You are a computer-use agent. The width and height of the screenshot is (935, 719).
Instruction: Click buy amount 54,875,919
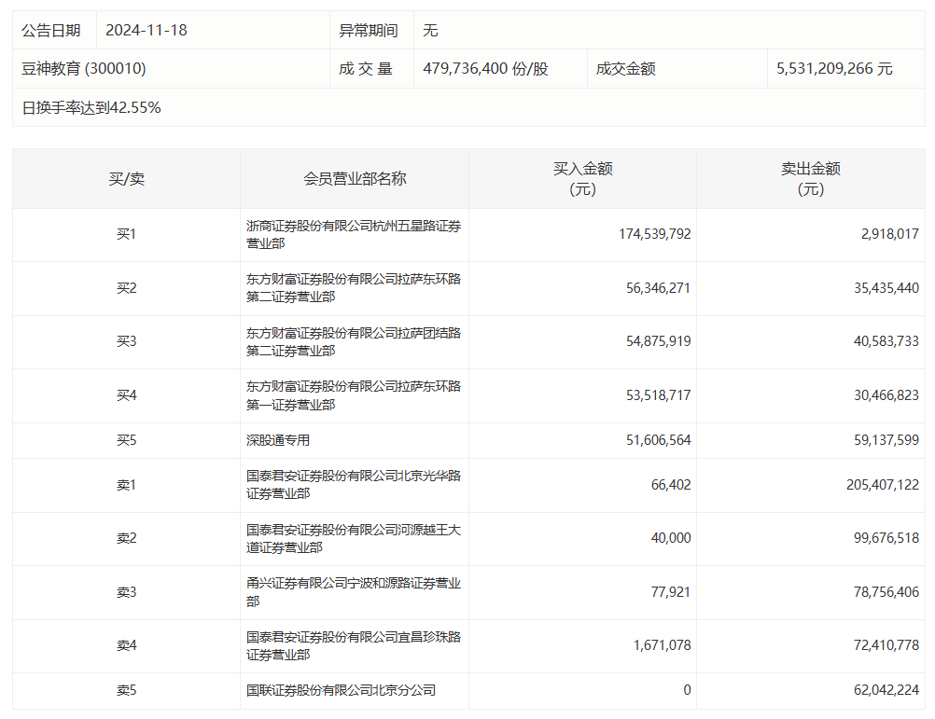(658, 341)
